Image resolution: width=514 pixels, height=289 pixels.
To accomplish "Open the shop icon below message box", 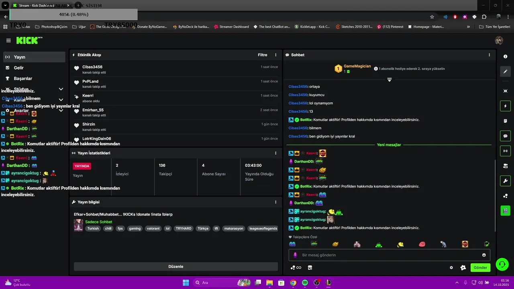I will pyautogui.click(x=310, y=268).
